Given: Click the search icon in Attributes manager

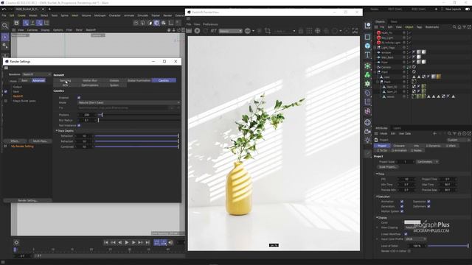Looking at the screenshot, I should [x=449, y=133].
